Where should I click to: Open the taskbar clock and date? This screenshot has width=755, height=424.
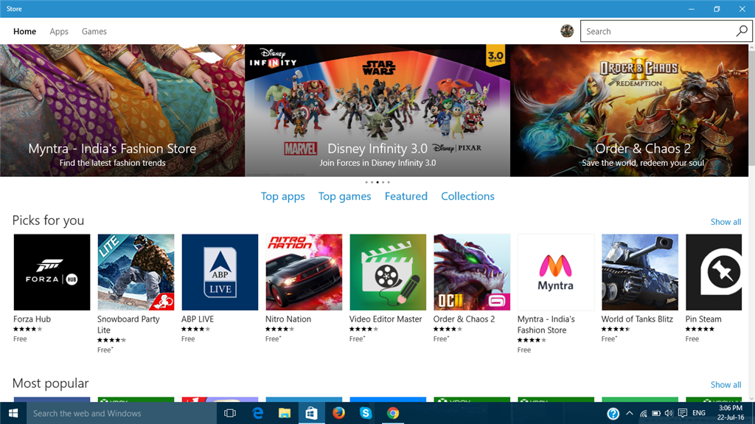click(731, 413)
